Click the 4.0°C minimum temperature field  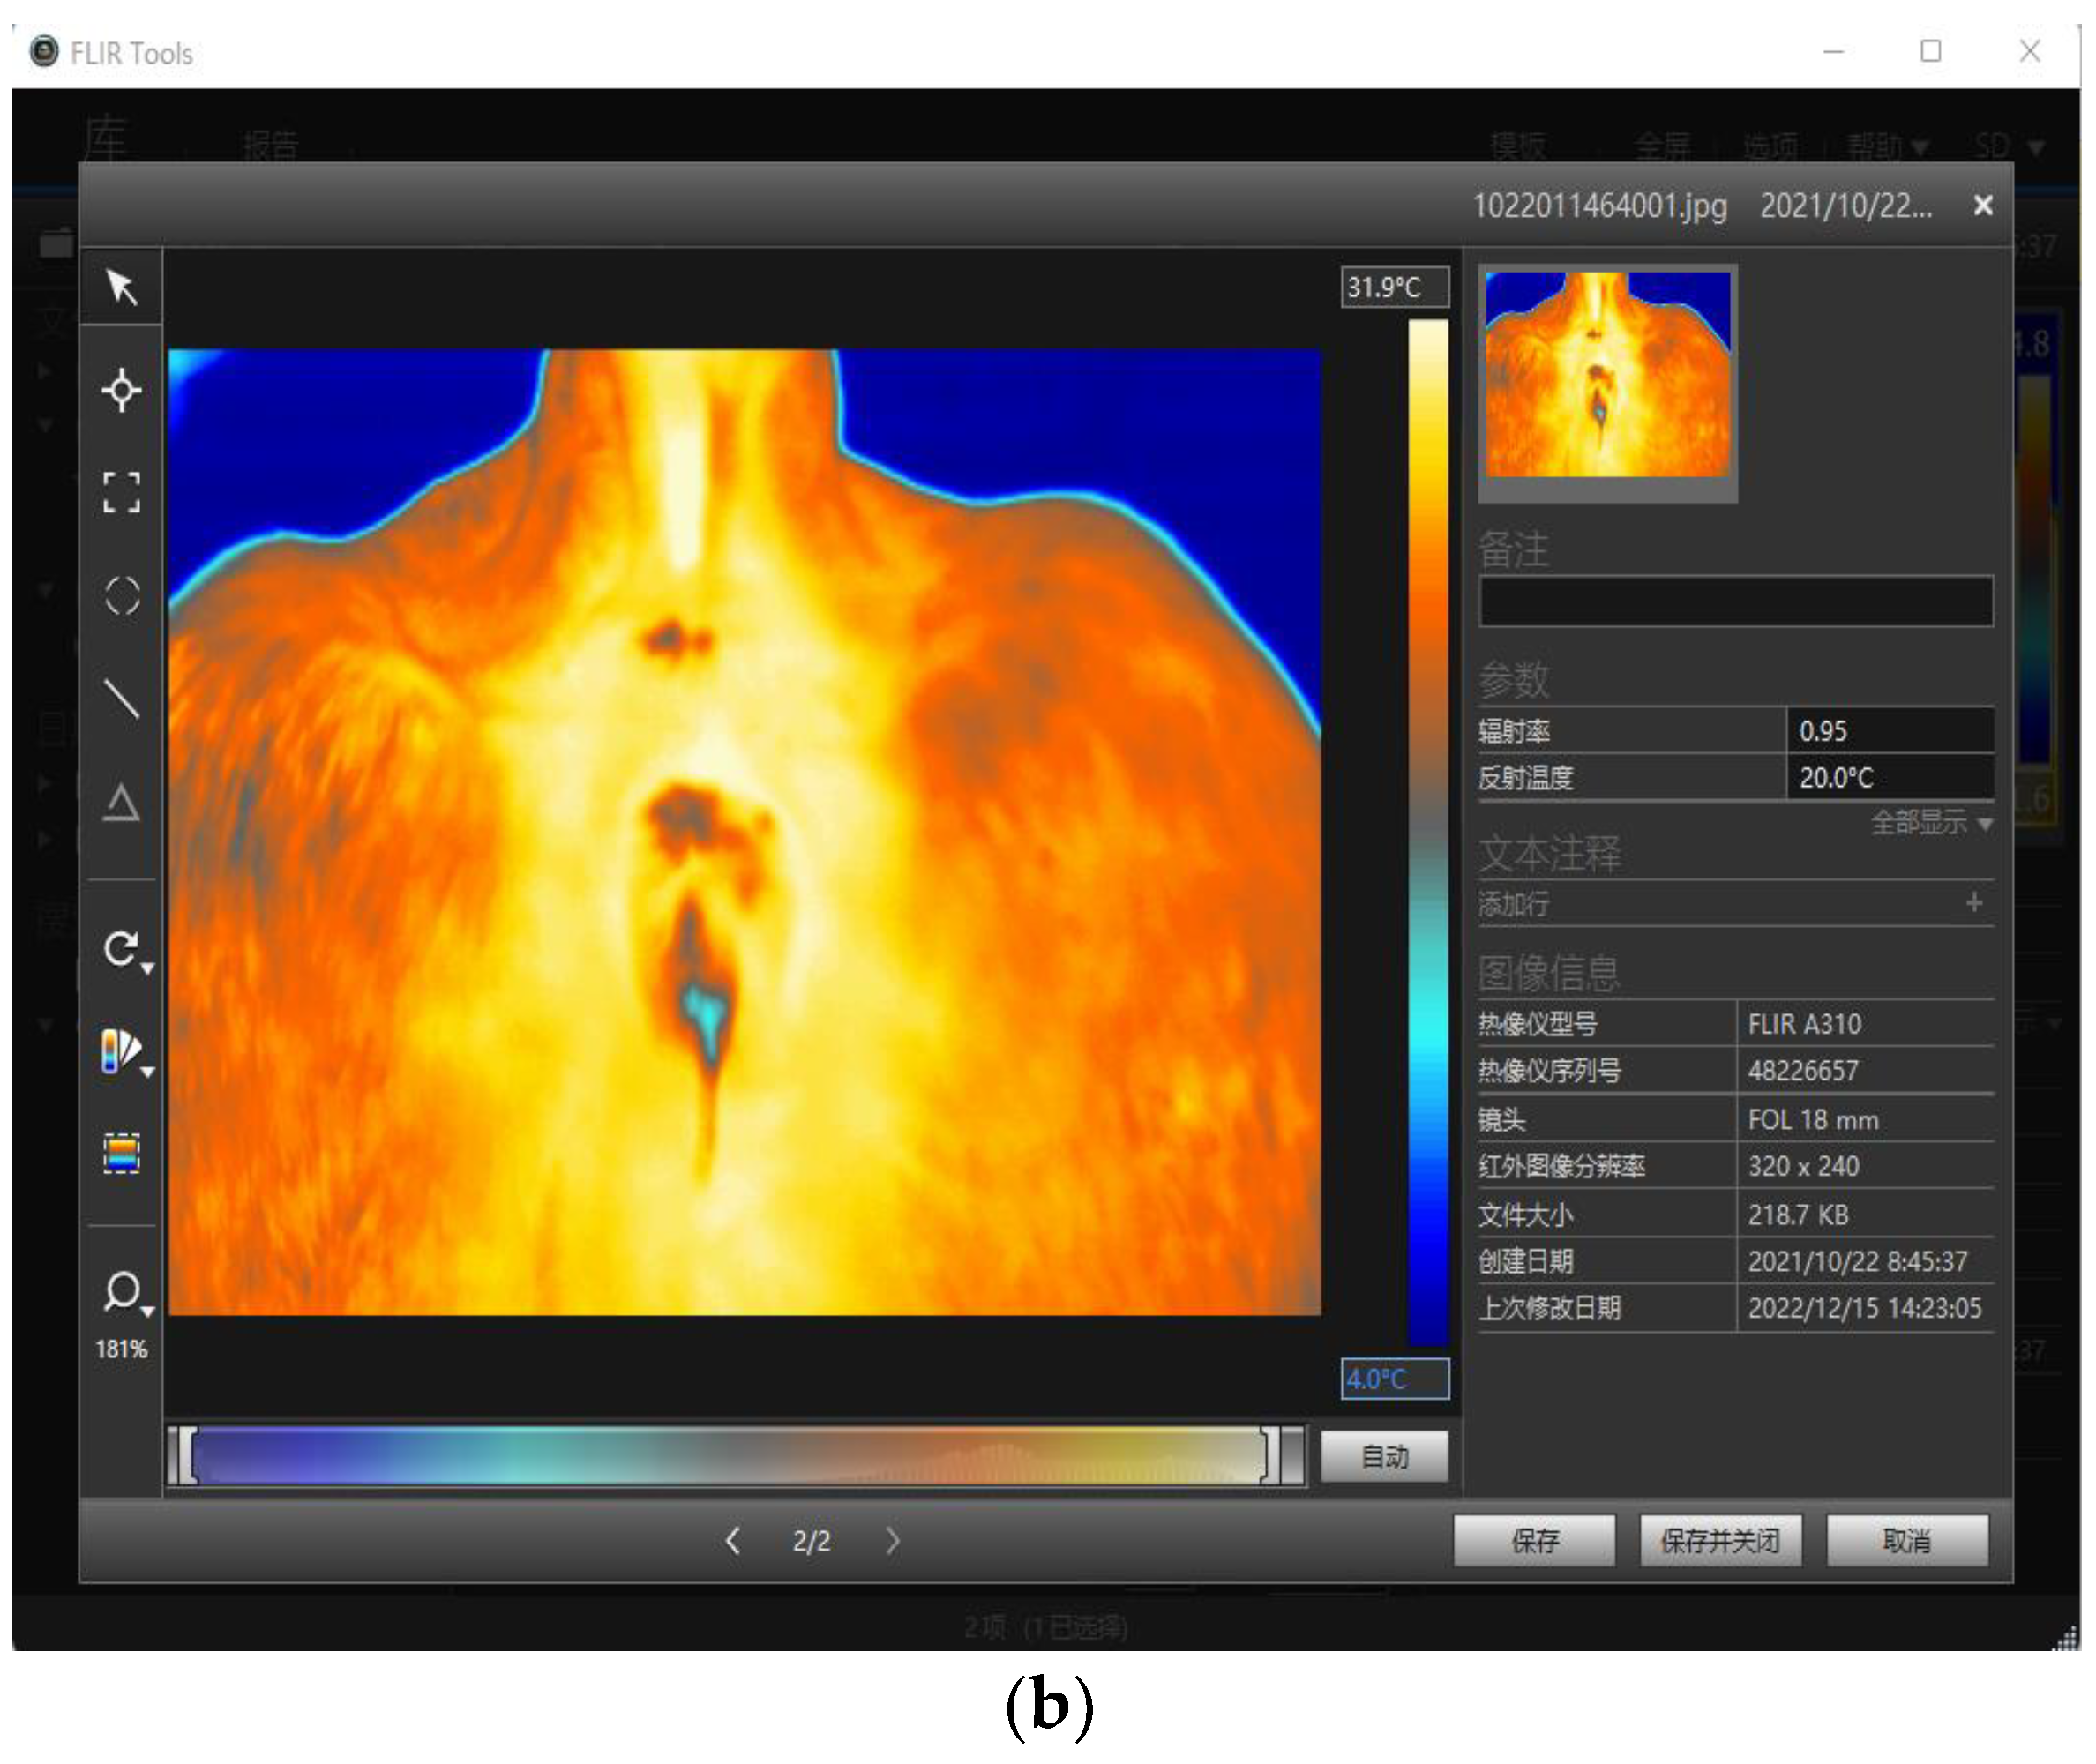point(1394,1379)
